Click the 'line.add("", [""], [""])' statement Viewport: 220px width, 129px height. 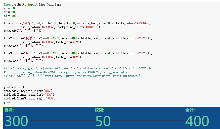pos(22,31)
